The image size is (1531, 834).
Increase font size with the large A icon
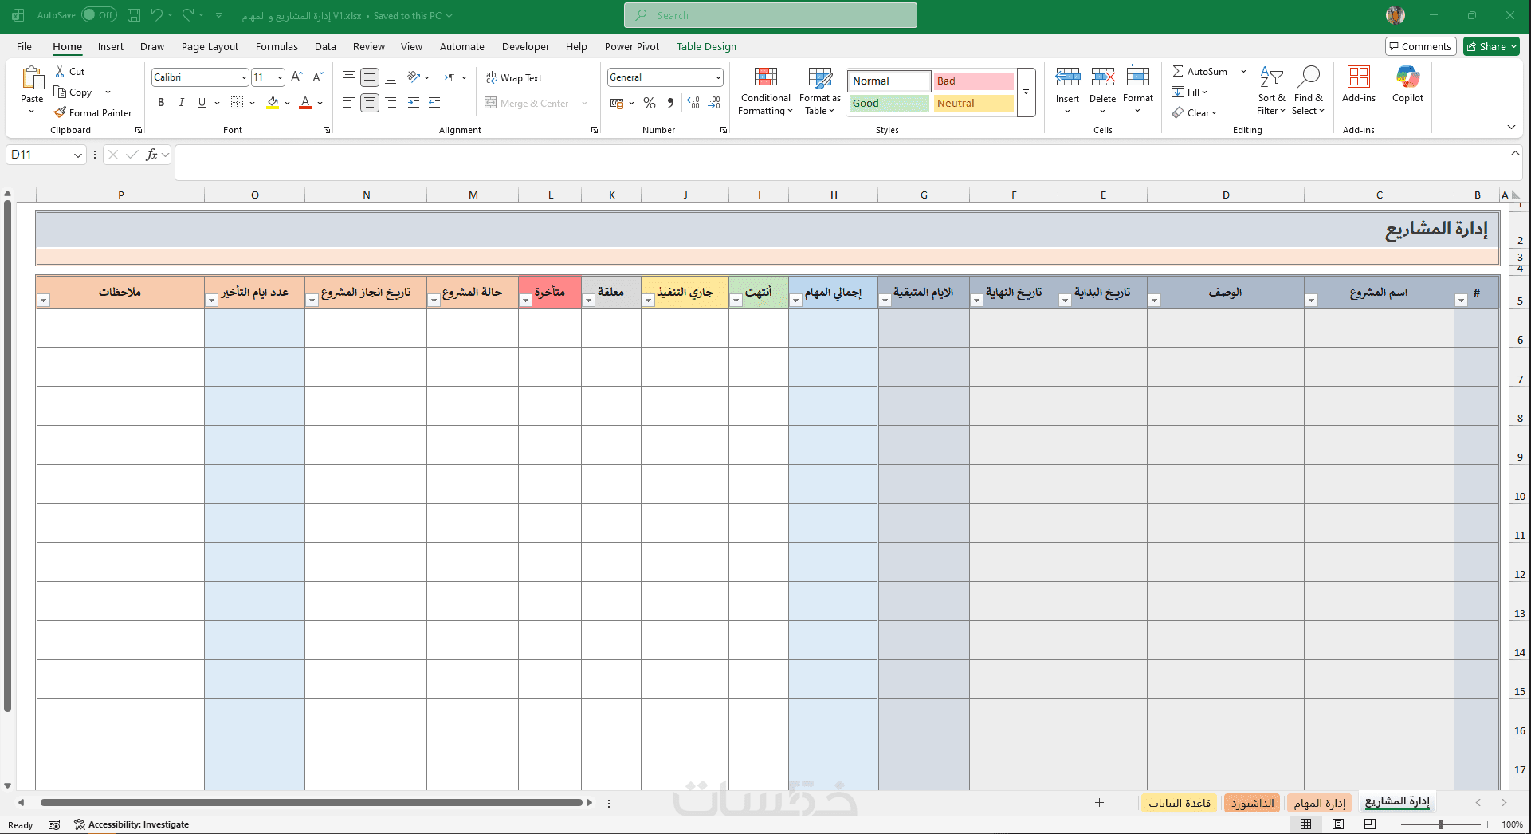click(296, 77)
